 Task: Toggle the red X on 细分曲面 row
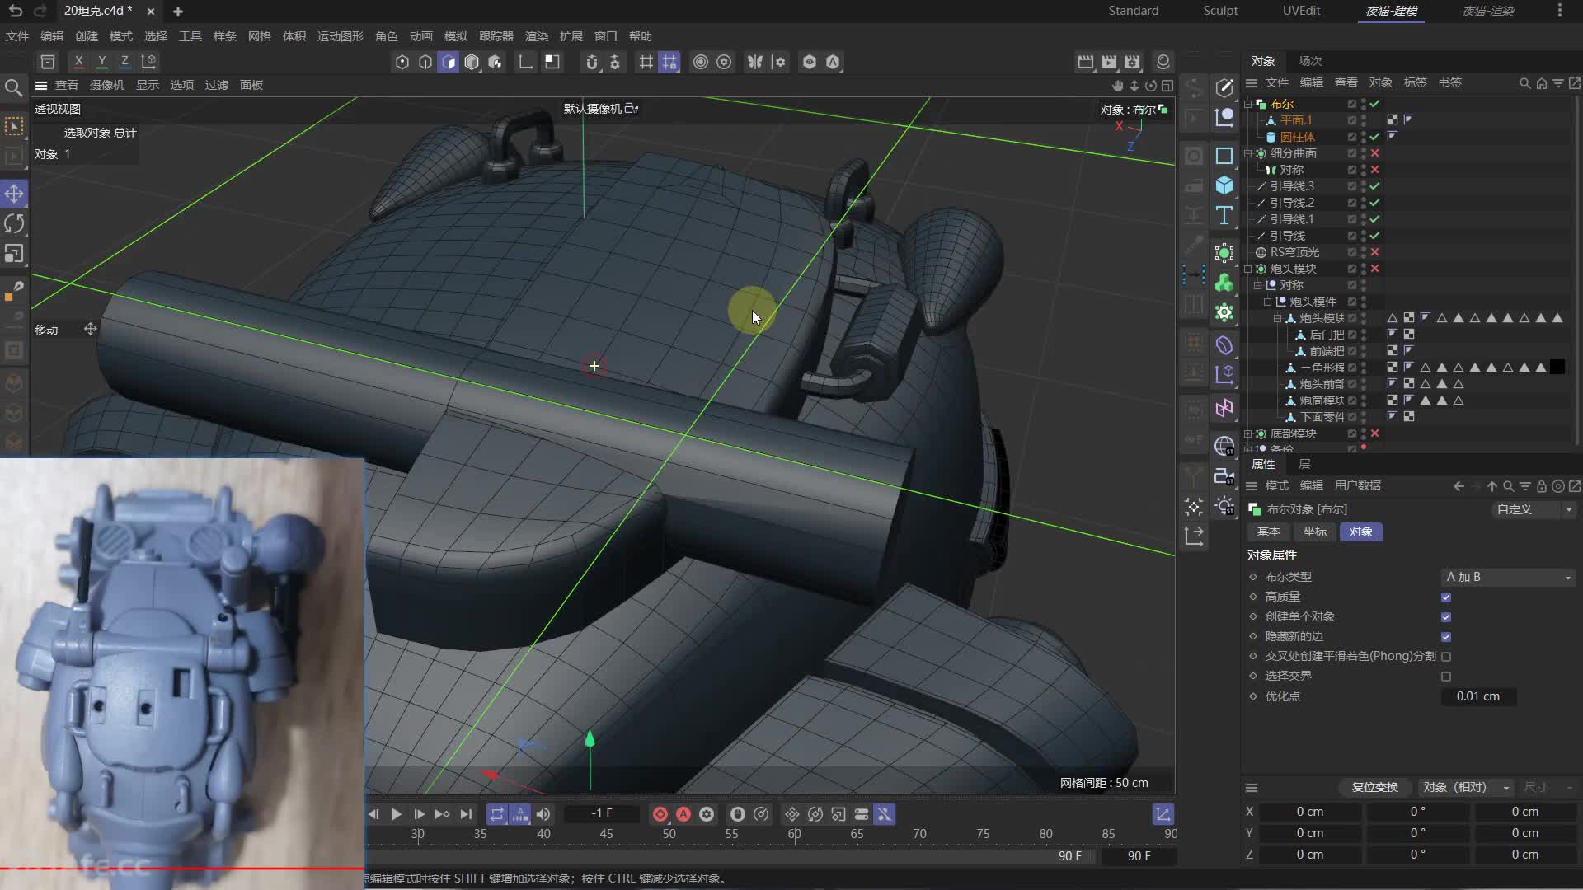click(x=1374, y=153)
